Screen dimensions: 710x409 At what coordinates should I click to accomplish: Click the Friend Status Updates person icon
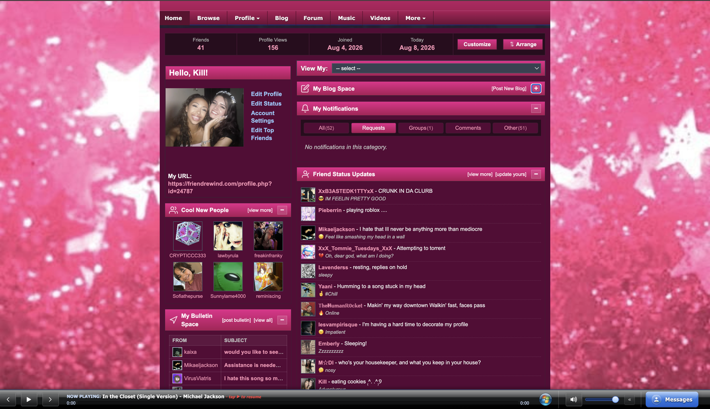point(305,174)
